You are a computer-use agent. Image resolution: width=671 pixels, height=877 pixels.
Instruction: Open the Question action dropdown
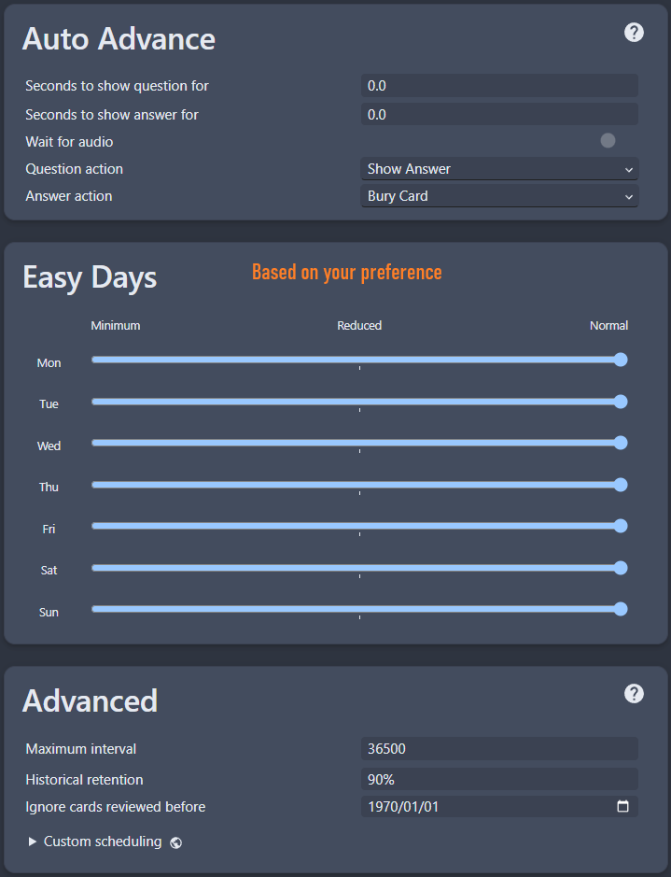(499, 169)
